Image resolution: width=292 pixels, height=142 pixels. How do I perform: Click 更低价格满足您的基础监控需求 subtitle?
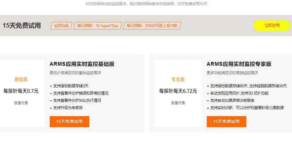(76, 73)
